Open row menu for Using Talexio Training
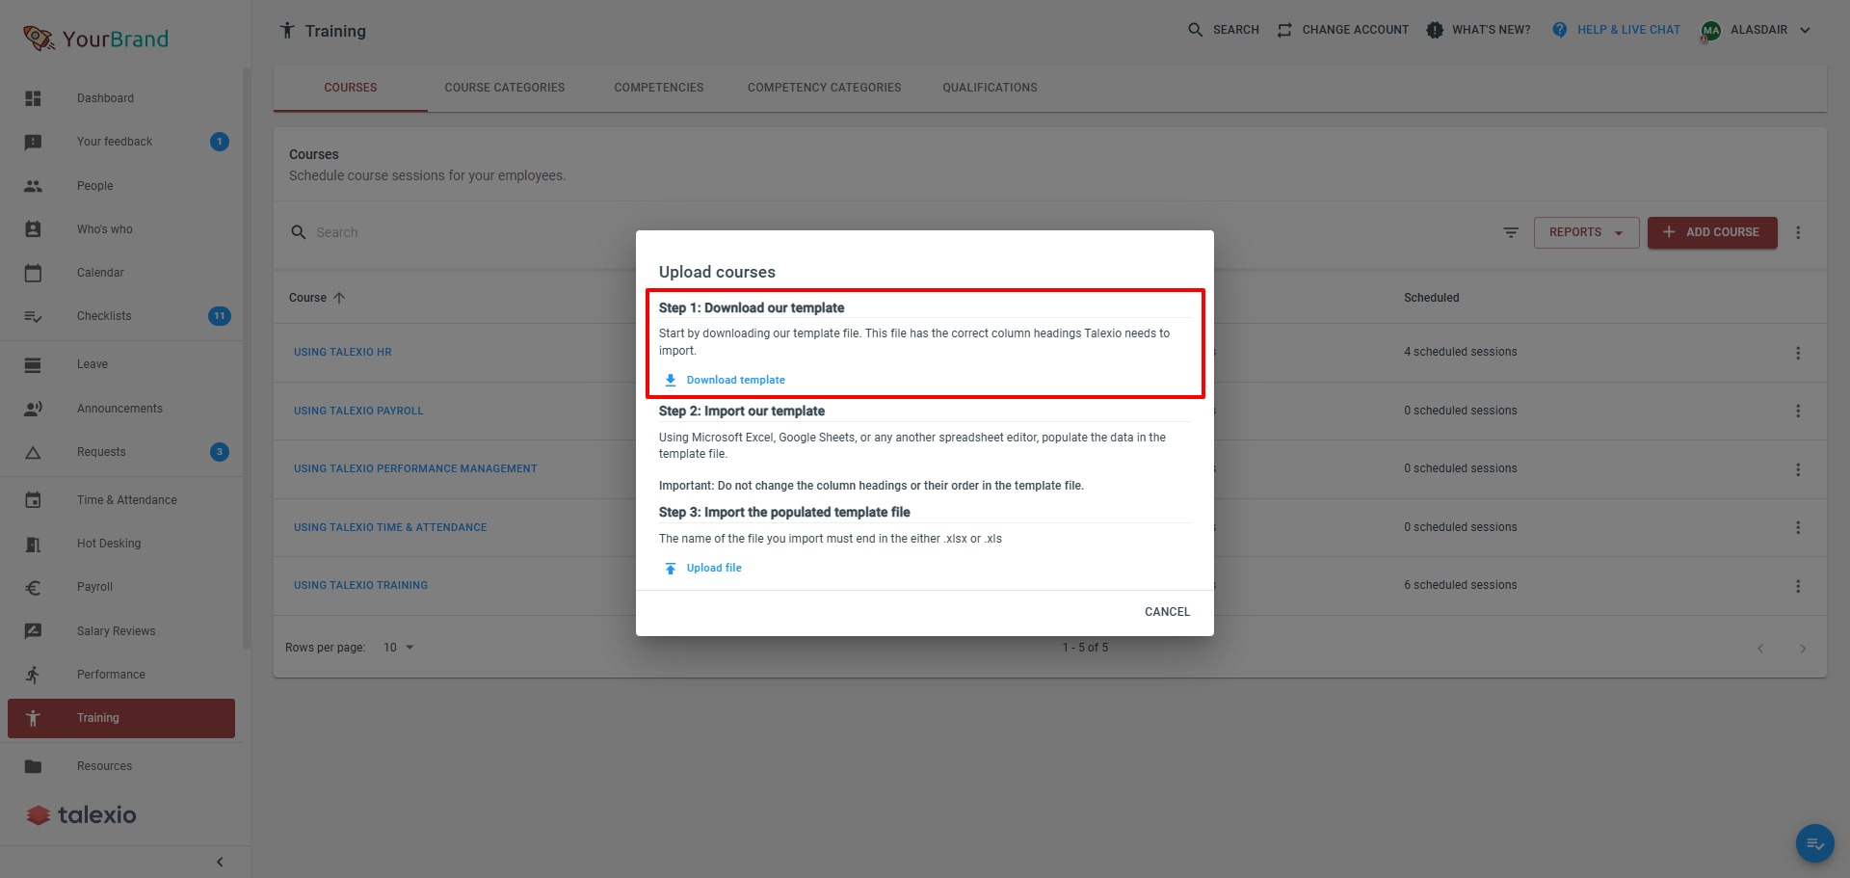 tap(1798, 586)
